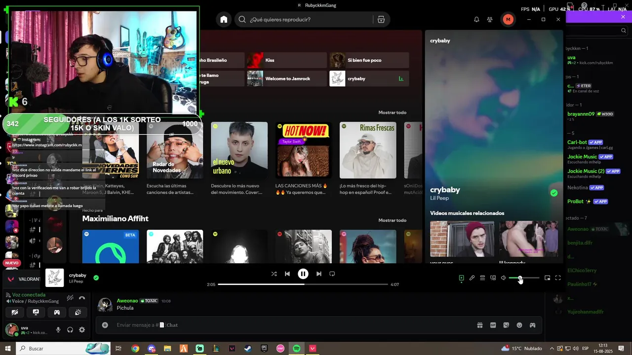Screen dimensions: 632x355
Task: Open the crybaby shortcut tile
Action: pos(369,78)
